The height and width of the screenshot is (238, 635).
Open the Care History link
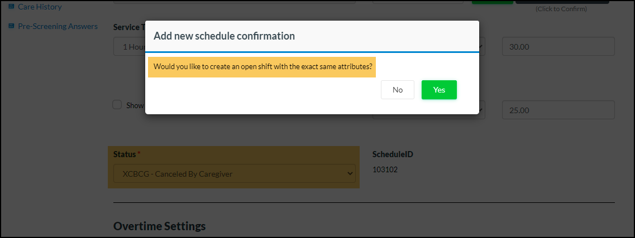[x=40, y=7]
